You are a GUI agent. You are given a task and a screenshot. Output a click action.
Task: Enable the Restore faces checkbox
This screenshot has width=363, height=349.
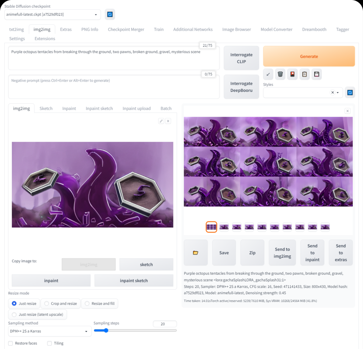pos(11,343)
